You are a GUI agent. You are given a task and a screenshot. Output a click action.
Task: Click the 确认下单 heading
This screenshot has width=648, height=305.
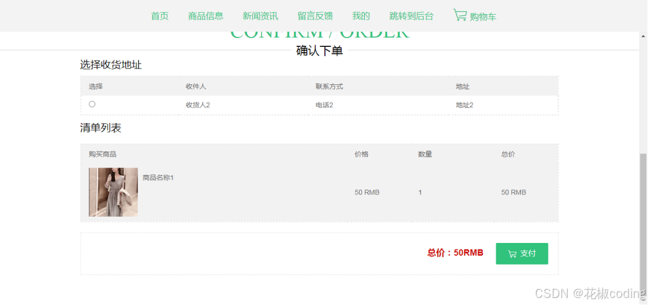click(319, 51)
